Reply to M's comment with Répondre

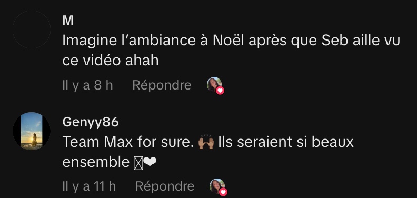tap(162, 85)
